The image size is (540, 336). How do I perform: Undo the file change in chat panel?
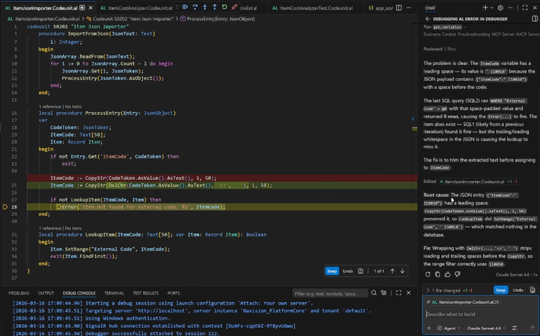click(518, 290)
